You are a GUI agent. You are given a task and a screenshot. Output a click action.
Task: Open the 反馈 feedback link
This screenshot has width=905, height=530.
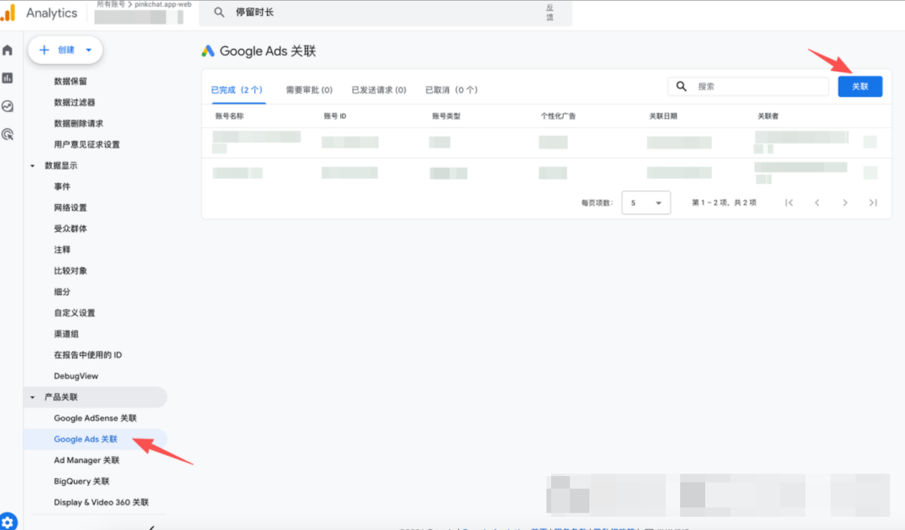pyautogui.click(x=550, y=13)
